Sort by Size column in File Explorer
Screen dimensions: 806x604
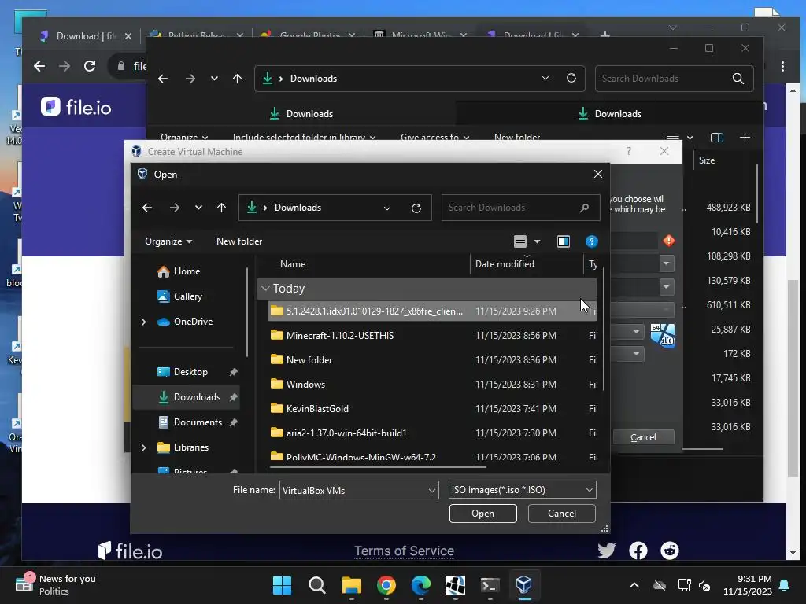coord(707,160)
